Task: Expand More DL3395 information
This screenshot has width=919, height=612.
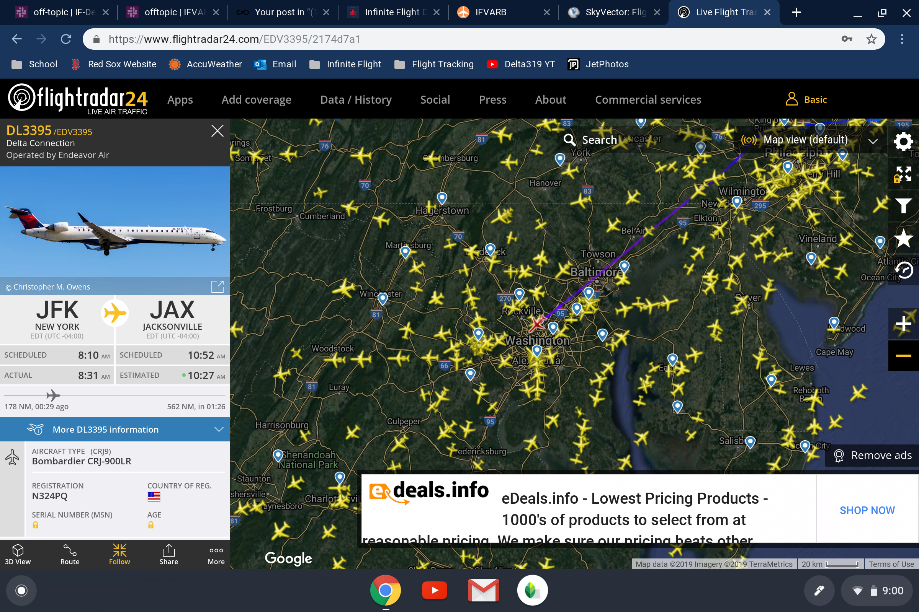Action: pyautogui.click(x=115, y=429)
